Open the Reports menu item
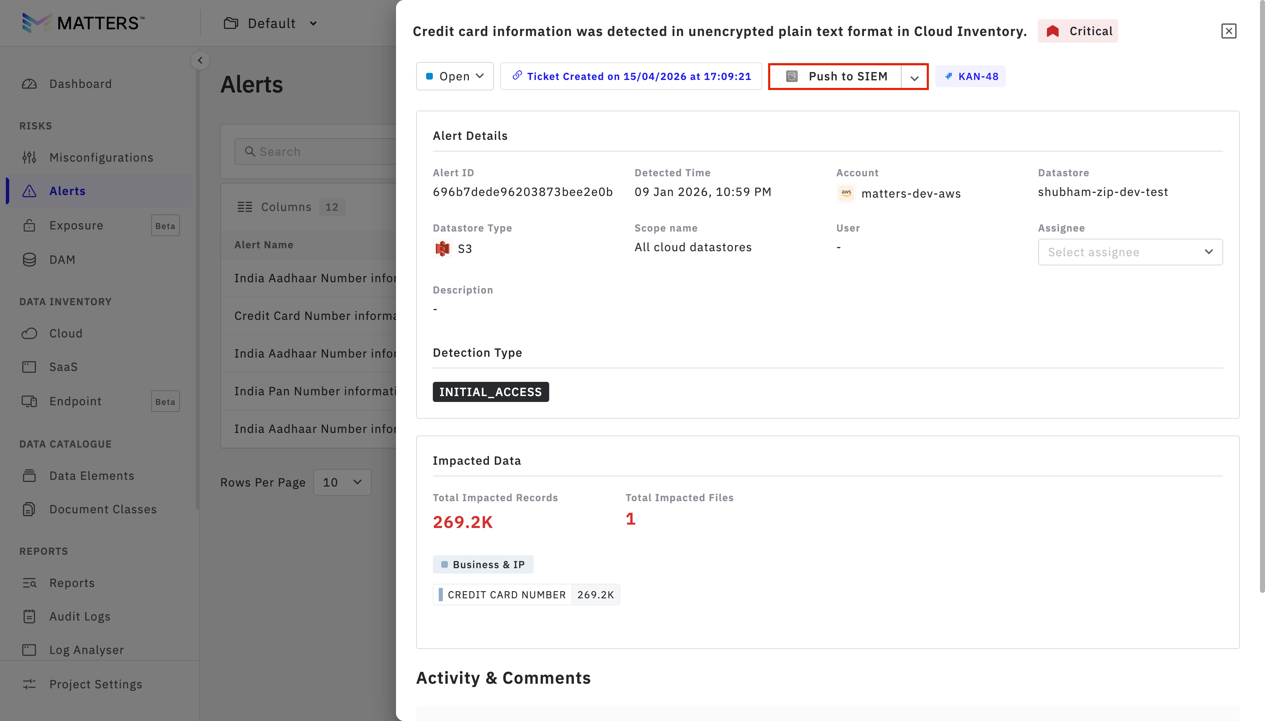 click(72, 583)
